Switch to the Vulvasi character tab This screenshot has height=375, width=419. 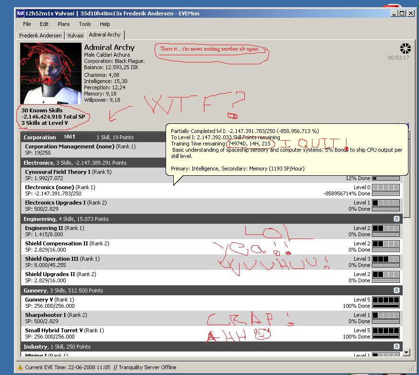[75, 35]
